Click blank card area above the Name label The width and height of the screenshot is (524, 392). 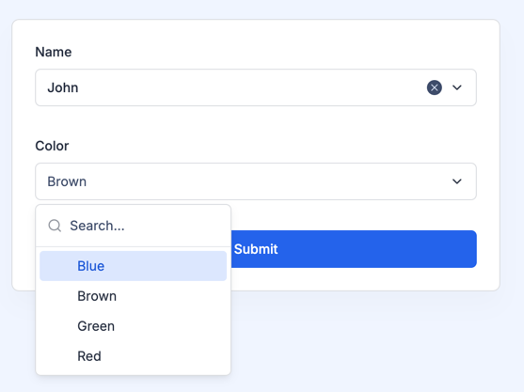tap(256, 32)
